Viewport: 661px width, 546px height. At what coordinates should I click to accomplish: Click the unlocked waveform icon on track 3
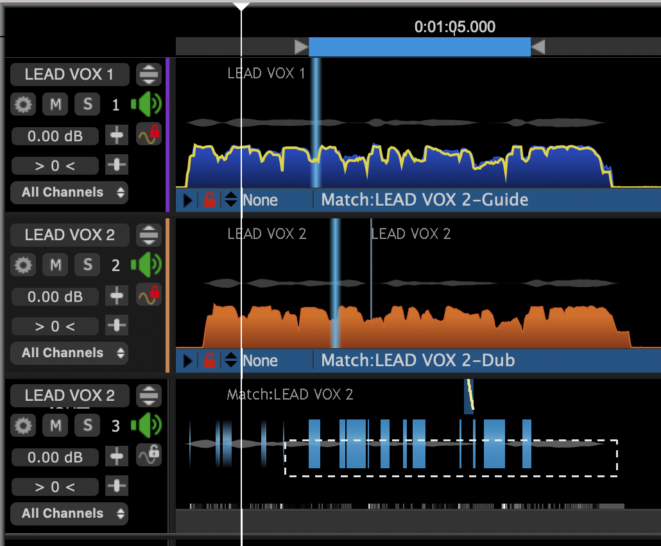(x=149, y=455)
